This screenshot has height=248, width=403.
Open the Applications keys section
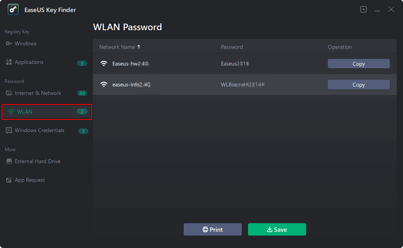click(x=28, y=62)
